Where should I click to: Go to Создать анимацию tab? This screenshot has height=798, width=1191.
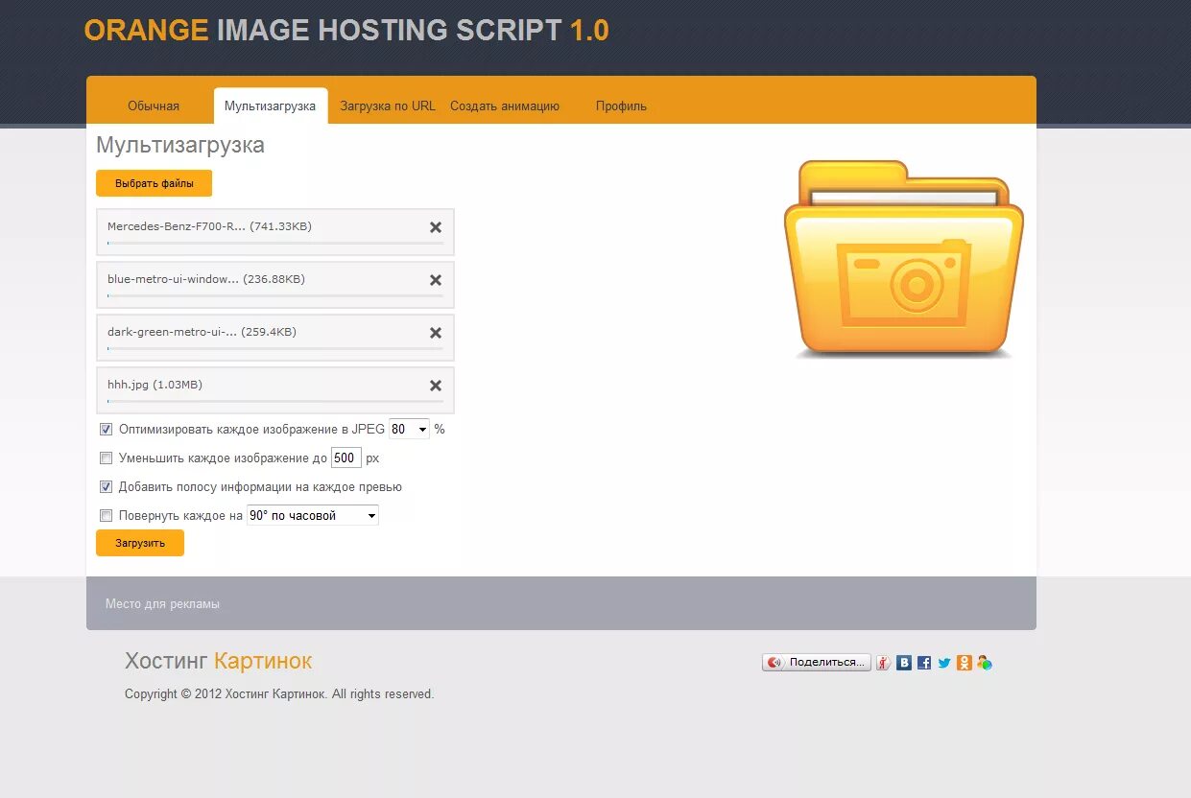coord(505,106)
